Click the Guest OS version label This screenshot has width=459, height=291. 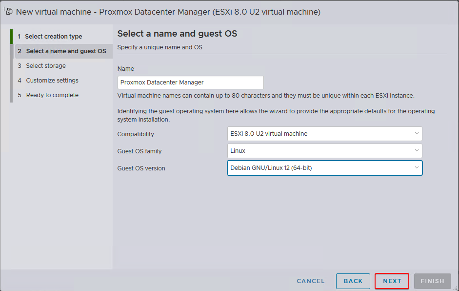pos(141,168)
